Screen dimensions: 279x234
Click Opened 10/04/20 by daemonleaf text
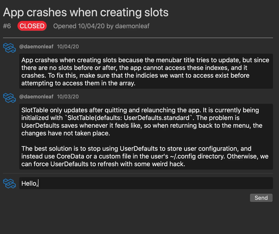coord(101,26)
